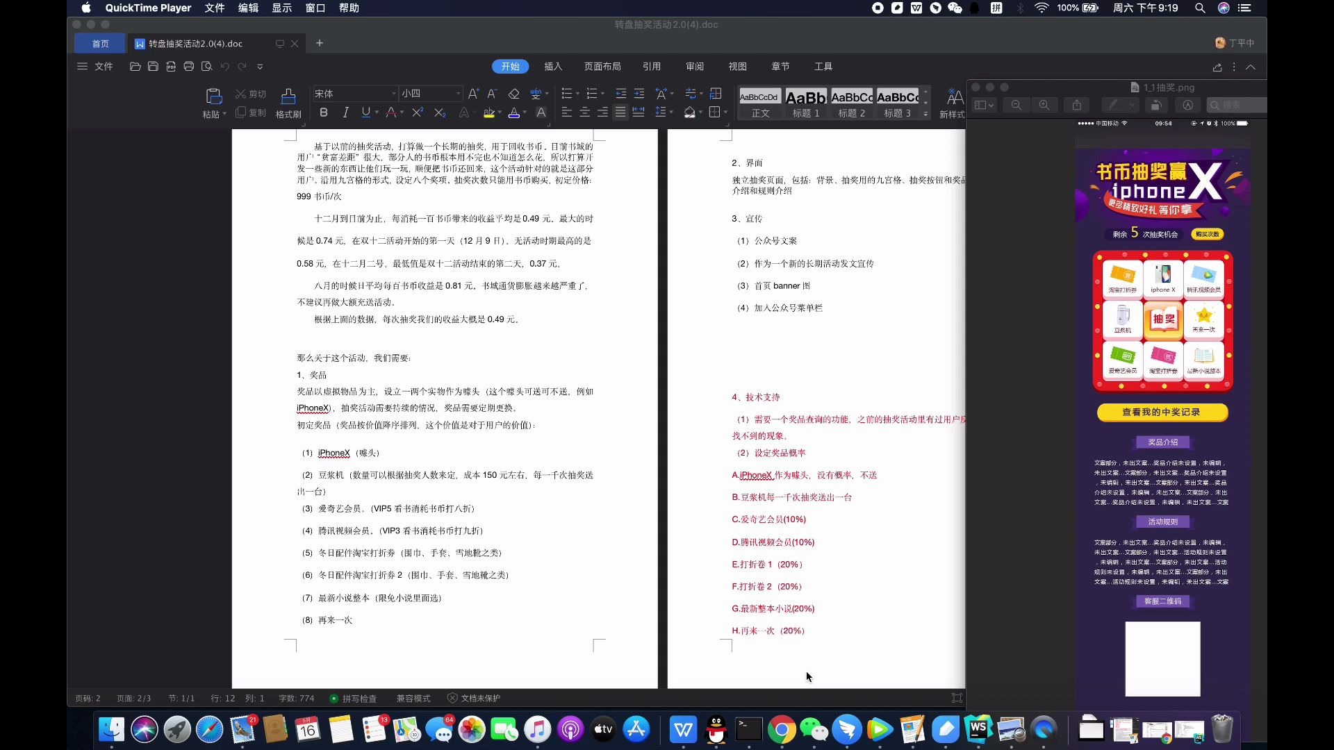Click the 剪切 cut button
The image size is (1334, 750).
point(251,94)
